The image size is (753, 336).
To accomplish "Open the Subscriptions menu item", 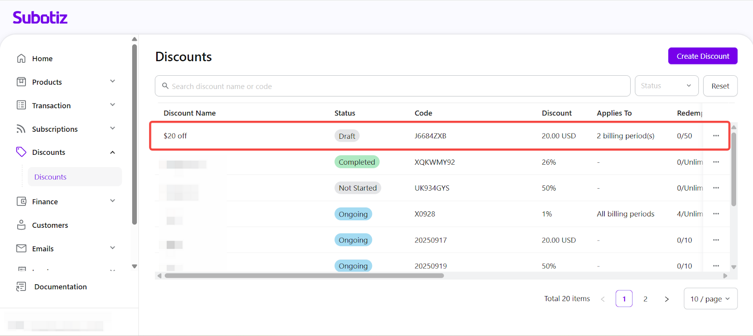I will pos(55,129).
